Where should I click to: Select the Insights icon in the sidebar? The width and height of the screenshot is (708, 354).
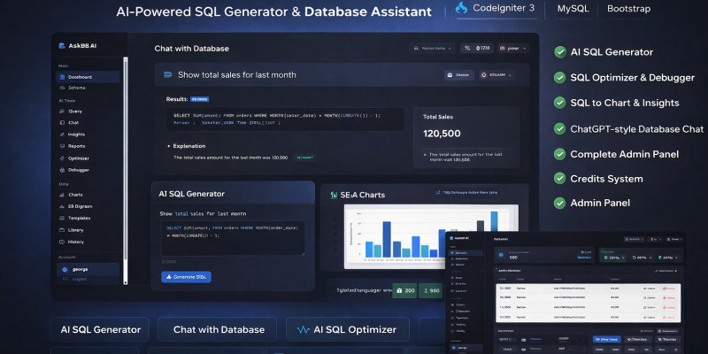[61, 135]
